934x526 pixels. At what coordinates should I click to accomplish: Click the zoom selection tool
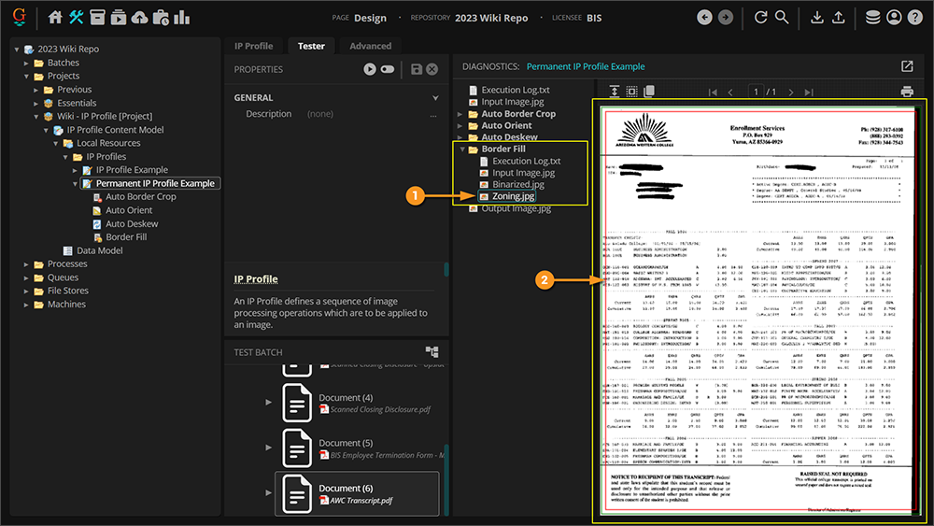631,92
